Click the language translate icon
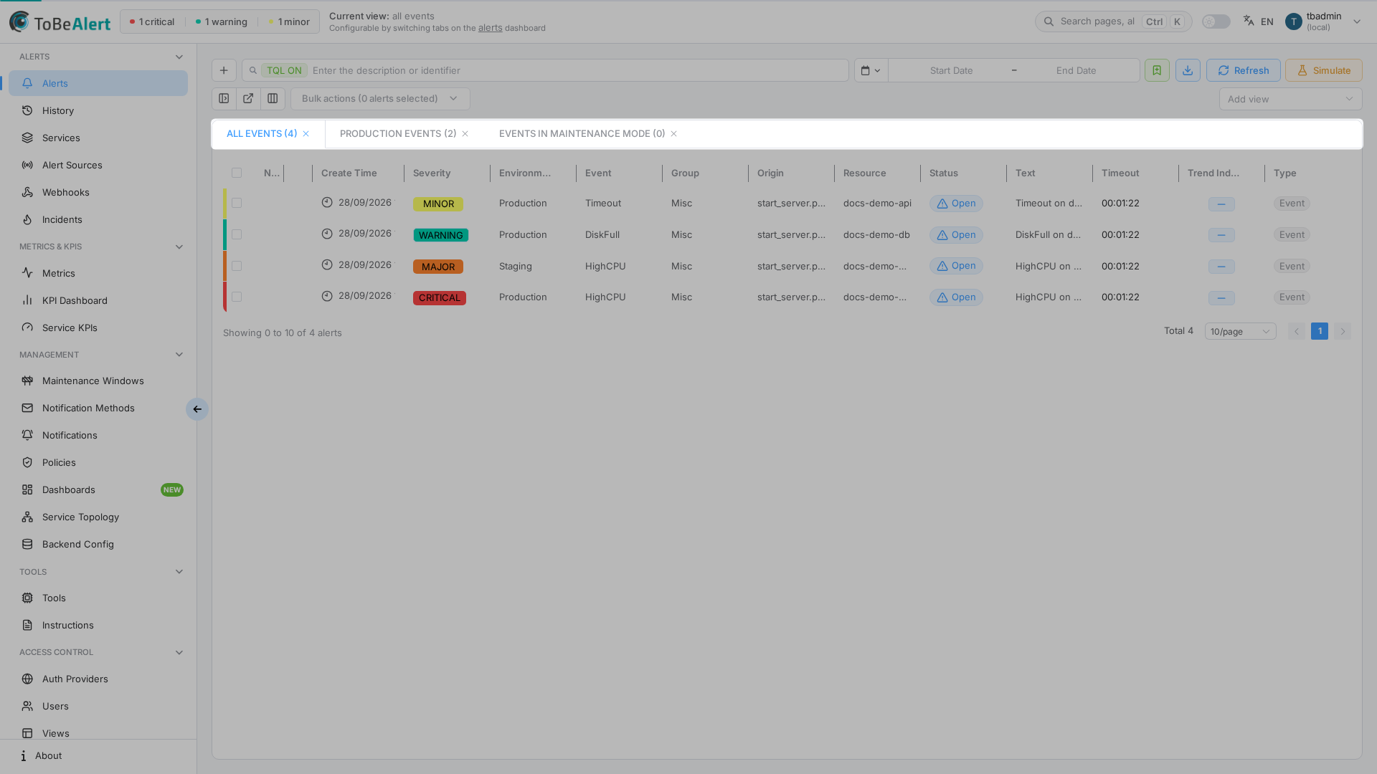1377x774 pixels. click(x=1249, y=21)
